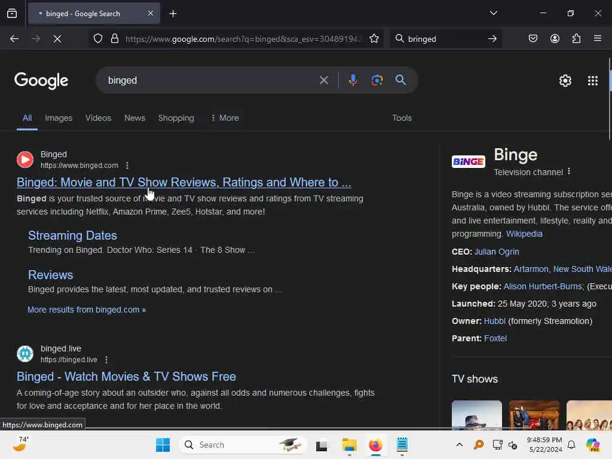Start voice search with microphone
The image size is (612, 459).
[353, 81]
